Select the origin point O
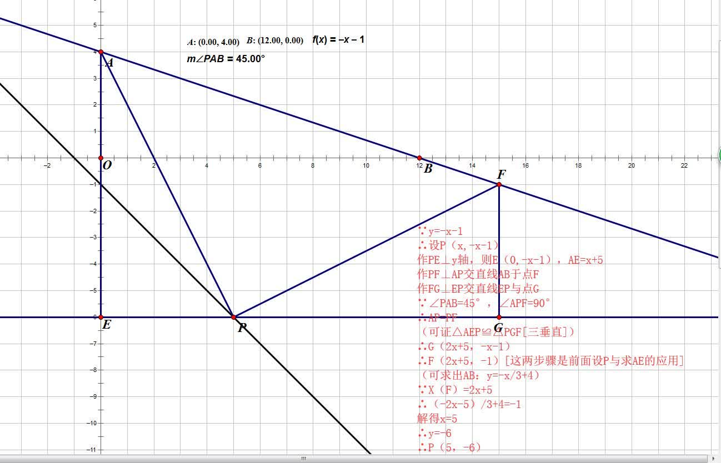Screen dimensions: 721x463 101,158
